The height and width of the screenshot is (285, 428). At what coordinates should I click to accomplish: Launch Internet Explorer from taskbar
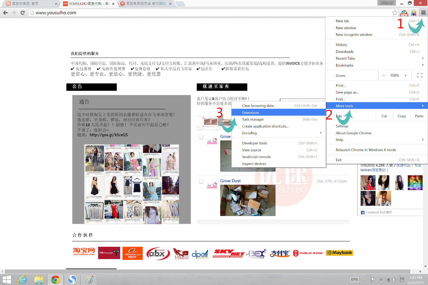click(x=22, y=280)
